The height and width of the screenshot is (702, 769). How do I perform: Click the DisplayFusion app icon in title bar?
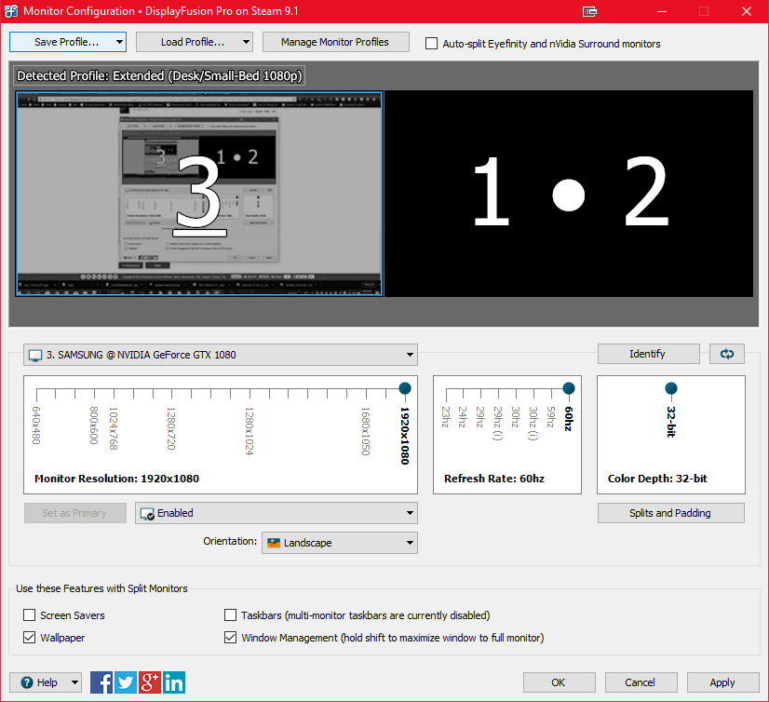[x=9, y=11]
